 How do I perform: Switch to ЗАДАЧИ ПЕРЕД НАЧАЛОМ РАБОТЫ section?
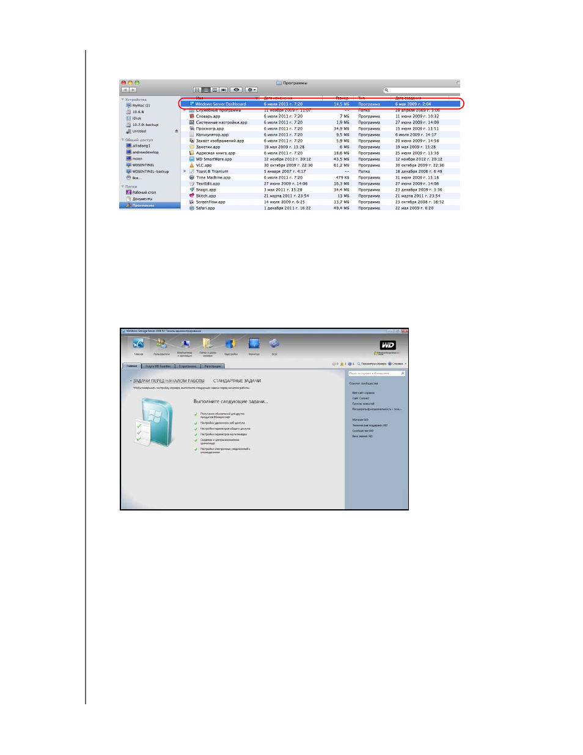(169, 381)
